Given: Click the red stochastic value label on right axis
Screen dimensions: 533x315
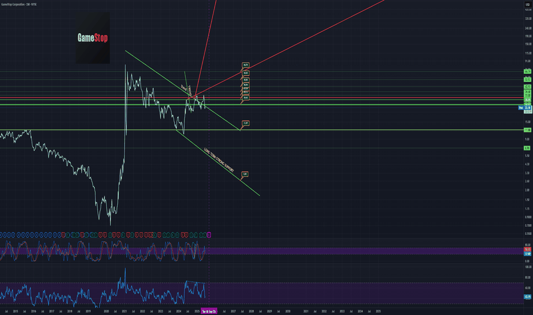Looking at the screenshot, I should click(x=527, y=249).
